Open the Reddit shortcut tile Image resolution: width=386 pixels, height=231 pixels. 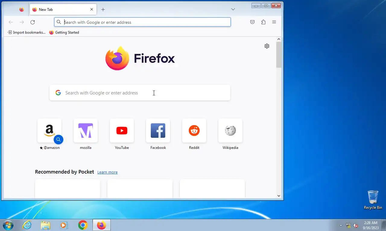pyautogui.click(x=194, y=131)
